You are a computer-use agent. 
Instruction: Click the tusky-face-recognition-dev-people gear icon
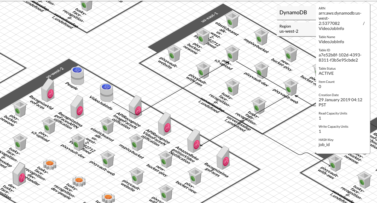click(79, 181)
